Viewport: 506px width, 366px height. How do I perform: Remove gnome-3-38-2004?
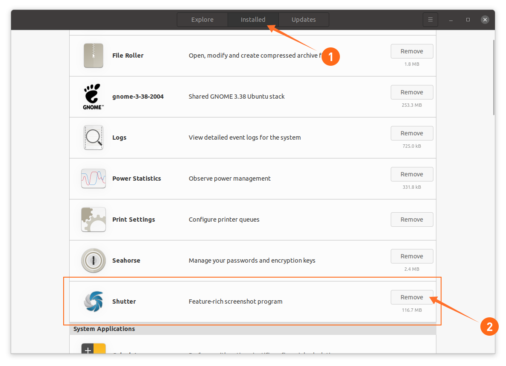tap(412, 92)
